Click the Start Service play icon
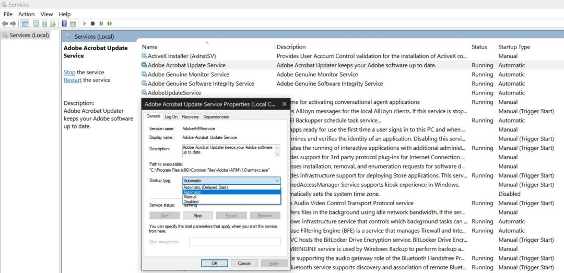Image resolution: width=564 pixels, height=273 pixels. [85, 23]
